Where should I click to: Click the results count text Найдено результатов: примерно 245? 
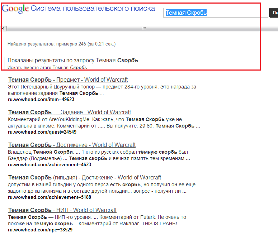(47, 44)
